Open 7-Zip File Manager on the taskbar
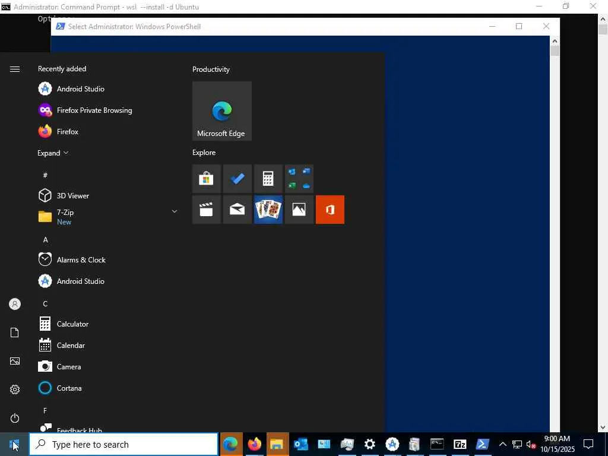This screenshot has height=456, width=608. (460, 444)
